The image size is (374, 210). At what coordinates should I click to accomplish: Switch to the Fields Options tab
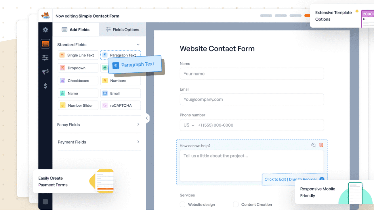pyautogui.click(x=122, y=29)
